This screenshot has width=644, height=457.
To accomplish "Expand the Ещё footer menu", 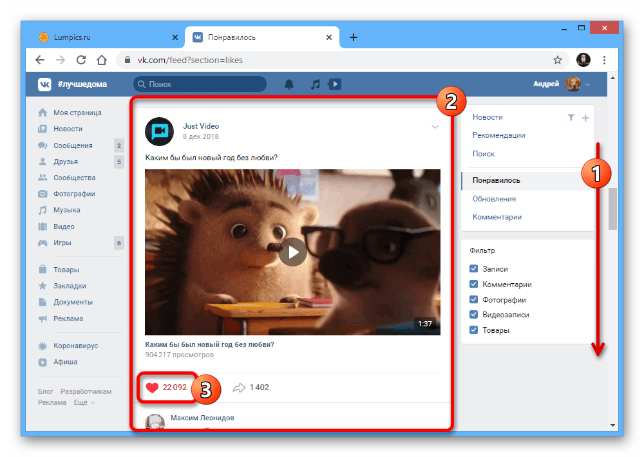I will [x=84, y=402].
